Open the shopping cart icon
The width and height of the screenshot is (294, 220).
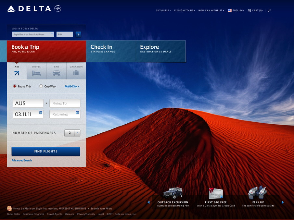point(249,10)
